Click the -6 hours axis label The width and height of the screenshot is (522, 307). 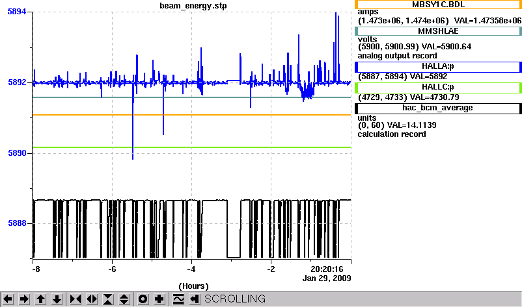pyautogui.click(x=112, y=269)
